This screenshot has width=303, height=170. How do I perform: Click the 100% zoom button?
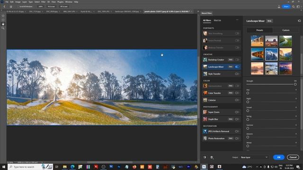[40, 7]
